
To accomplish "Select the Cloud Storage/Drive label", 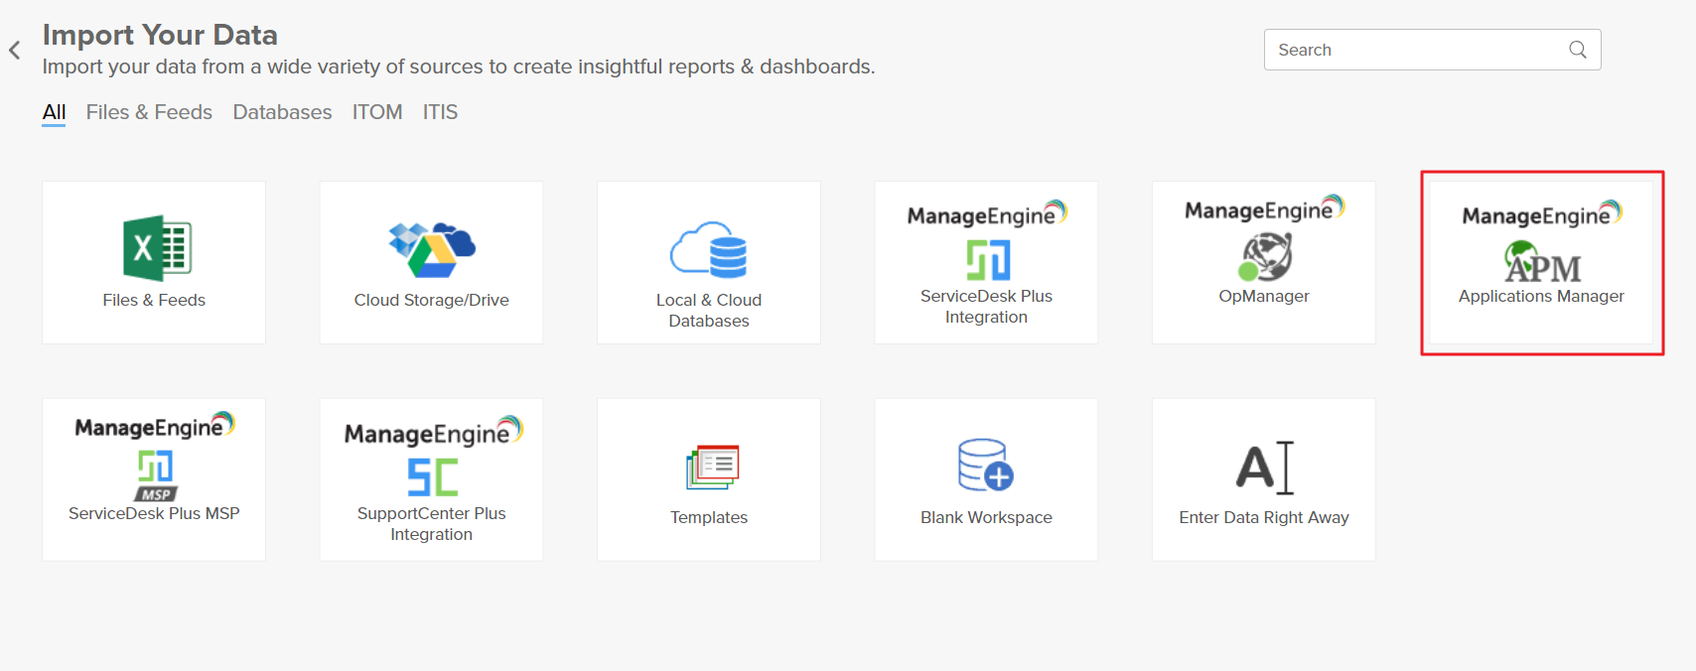I will click(431, 300).
